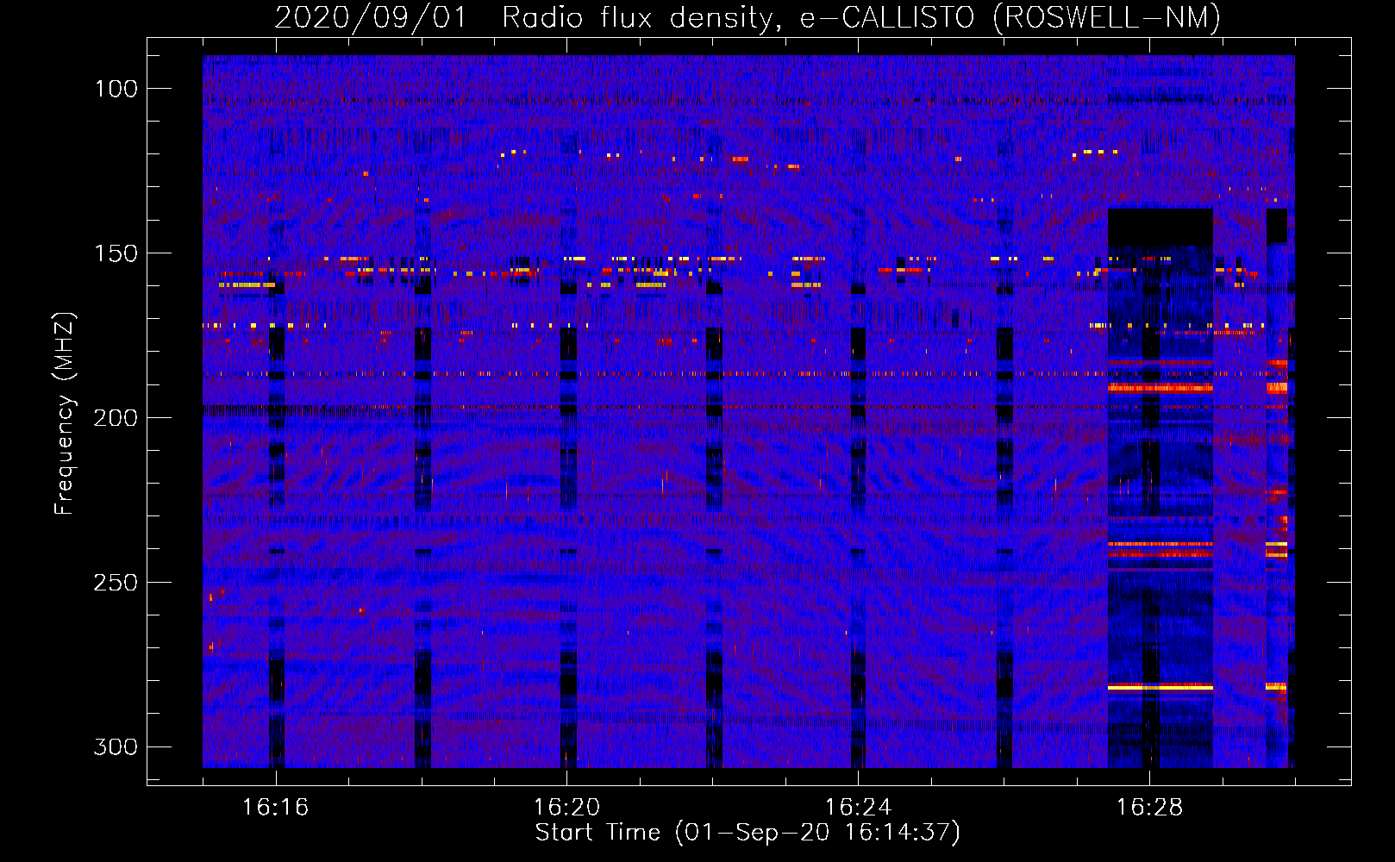
Task: Click the 100 frequency tick label
Action: [116, 89]
